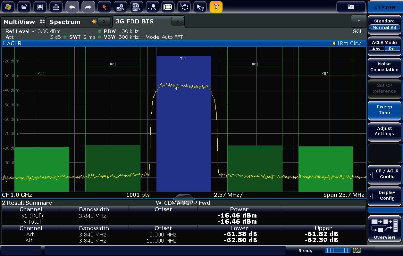The width and height of the screenshot is (403, 256).
Task: Expand the CP / ACLR Config submenu
Action: (x=384, y=174)
